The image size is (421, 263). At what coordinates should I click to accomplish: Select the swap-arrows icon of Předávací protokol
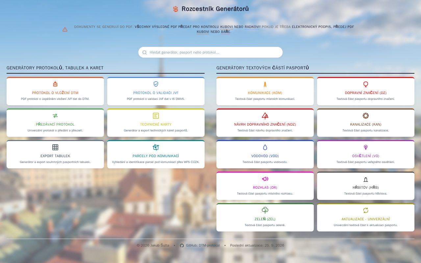pos(55,116)
